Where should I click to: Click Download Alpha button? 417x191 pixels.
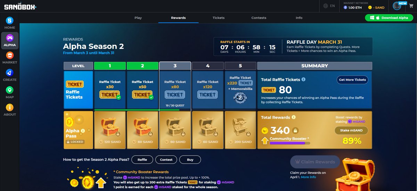(x=389, y=18)
